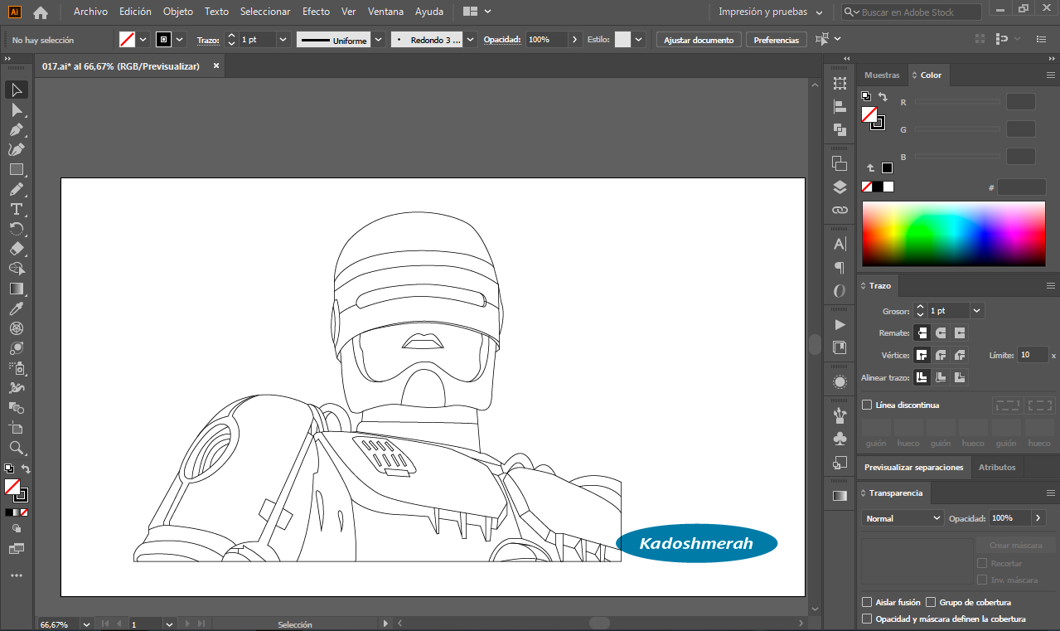Select the bevel join Vértice option
The width and height of the screenshot is (1060, 631).
(x=960, y=355)
